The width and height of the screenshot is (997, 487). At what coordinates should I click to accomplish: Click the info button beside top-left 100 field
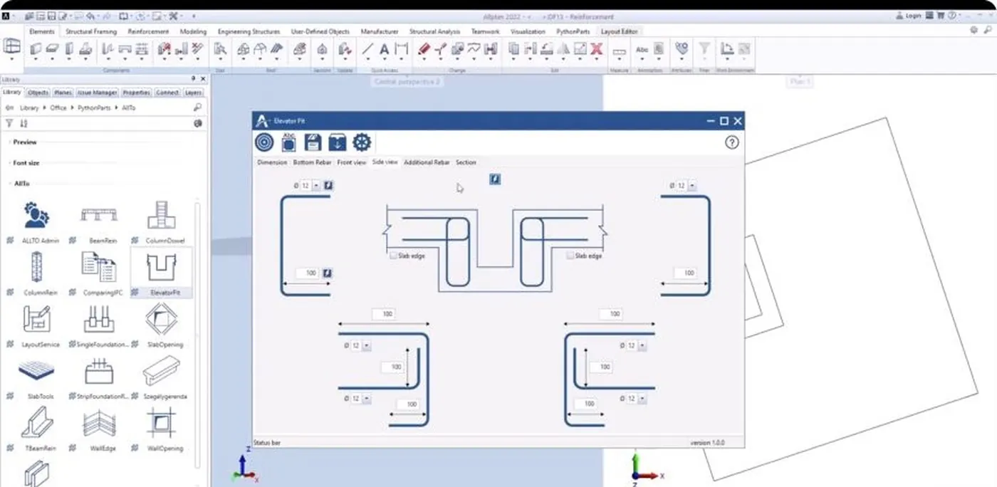click(x=328, y=273)
